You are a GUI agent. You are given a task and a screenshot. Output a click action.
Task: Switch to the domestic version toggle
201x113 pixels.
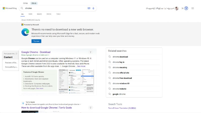pos(25,3)
